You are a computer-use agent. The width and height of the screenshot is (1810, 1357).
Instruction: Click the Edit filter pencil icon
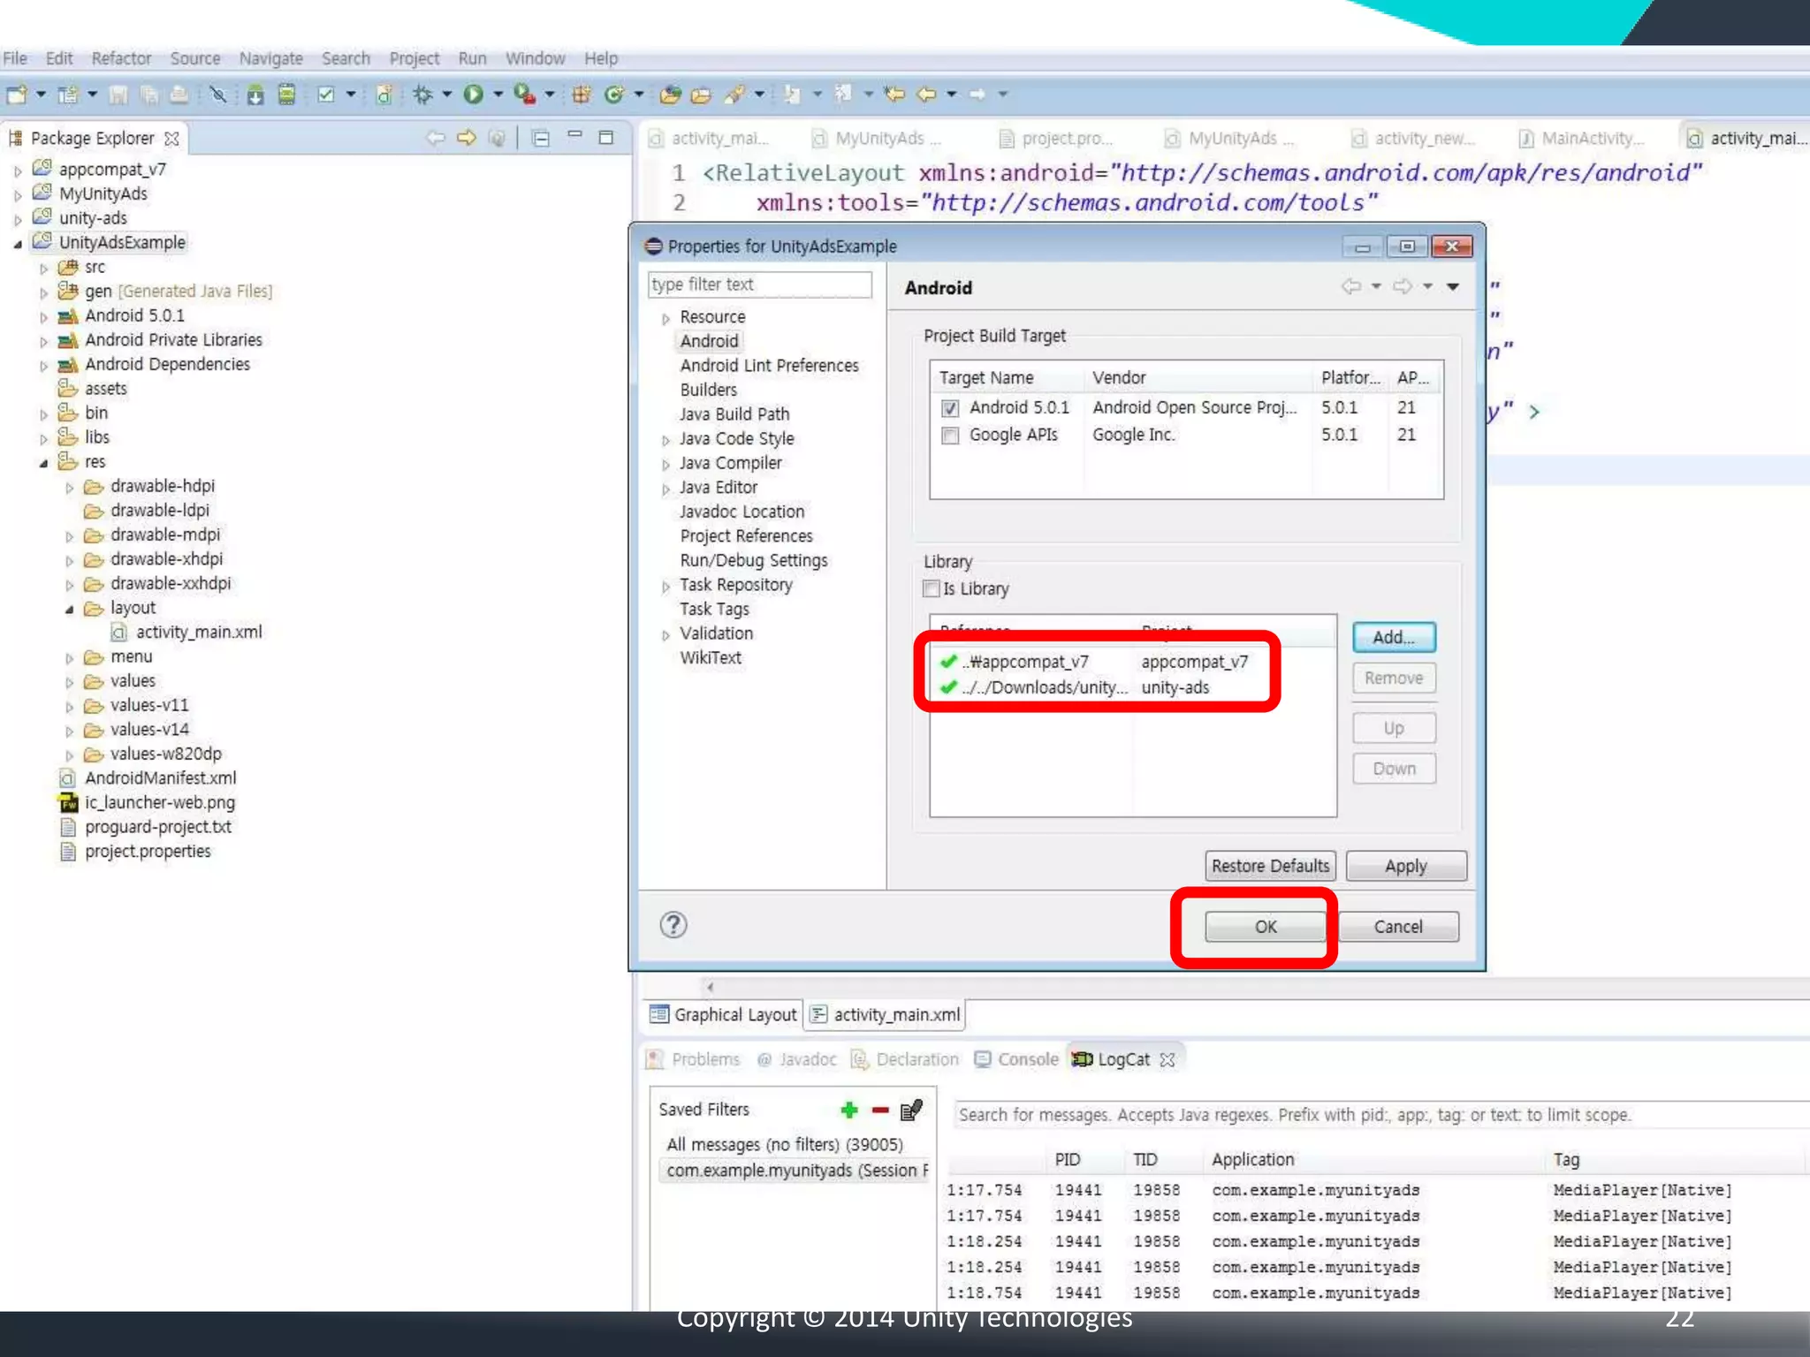[911, 1110]
